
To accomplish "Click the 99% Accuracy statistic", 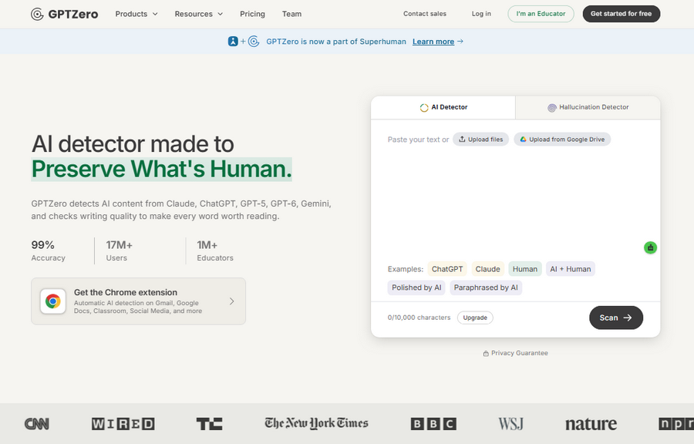I will (x=49, y=251).
